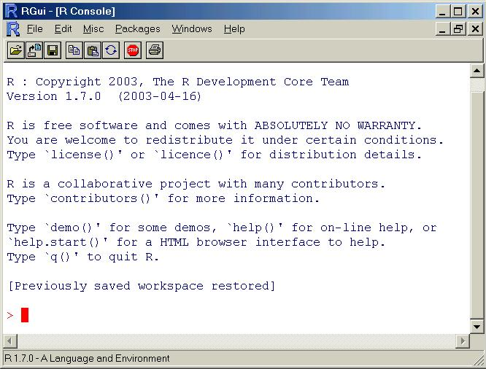Screen dimensions: 486x369
Task: Click the R console icon beside File menu
Action: [x=13, y=29]
